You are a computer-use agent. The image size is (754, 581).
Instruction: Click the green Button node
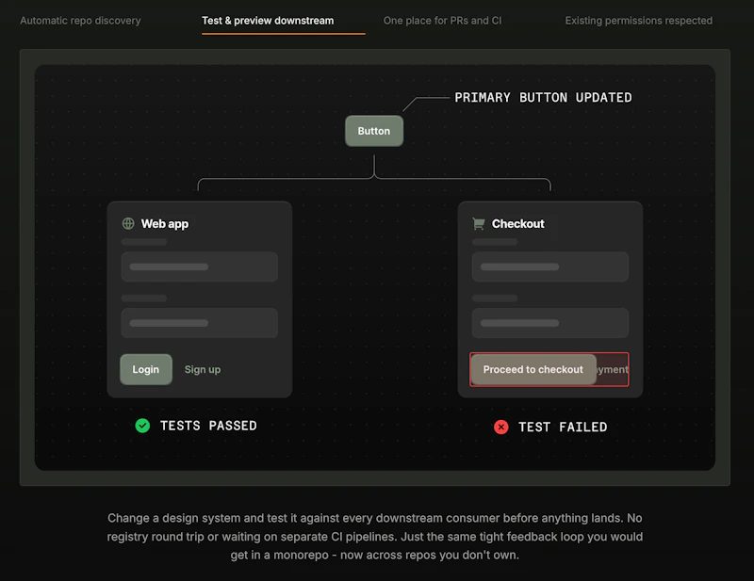pyautogui.click(x=374, y=131)
